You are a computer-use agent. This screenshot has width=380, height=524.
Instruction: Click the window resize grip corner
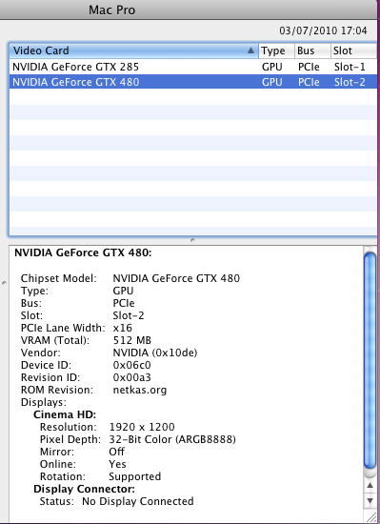[x=371, y=516]
